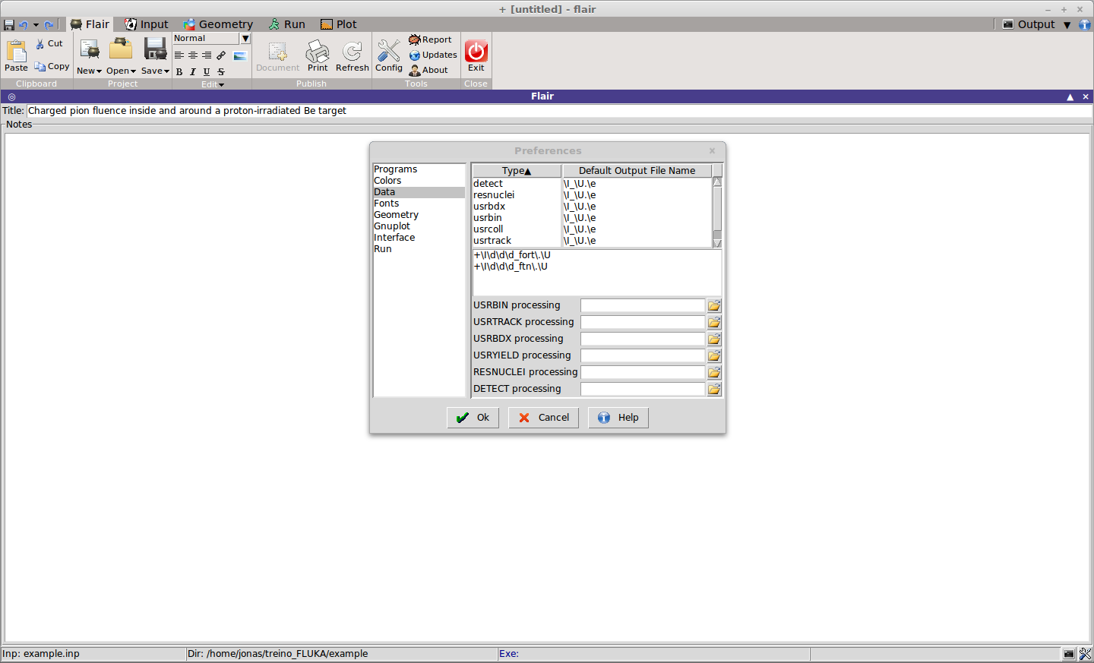Insert hyperlink with the chain icon
1094x663 pixels.
[221, 55]
